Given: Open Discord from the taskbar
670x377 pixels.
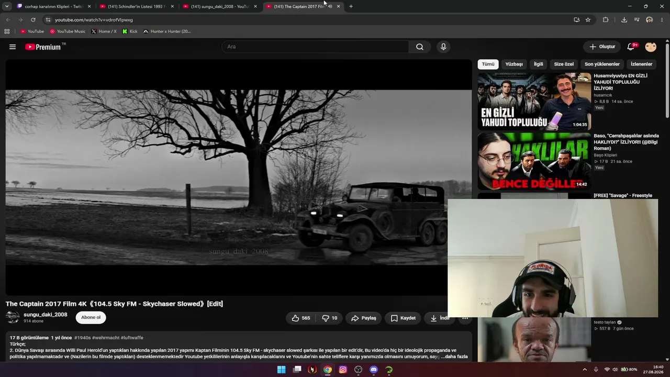Looking at the screenshot, I should [373, 370].
